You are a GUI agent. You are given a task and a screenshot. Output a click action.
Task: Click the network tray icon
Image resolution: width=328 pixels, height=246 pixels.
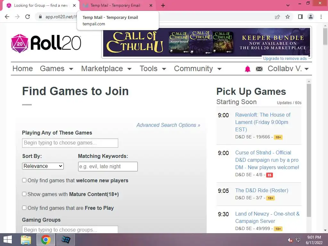point(298,240)
